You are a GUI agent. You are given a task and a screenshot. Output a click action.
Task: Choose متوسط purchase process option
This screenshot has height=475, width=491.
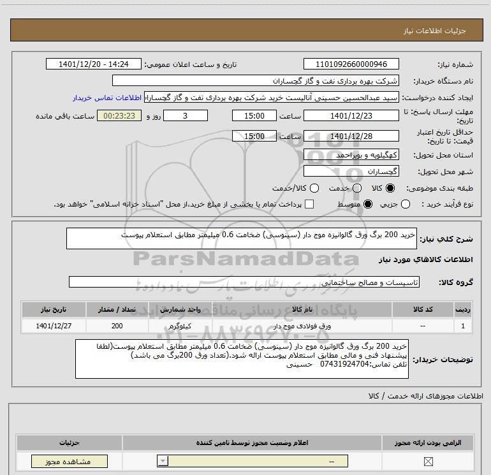tap(368, 204)
